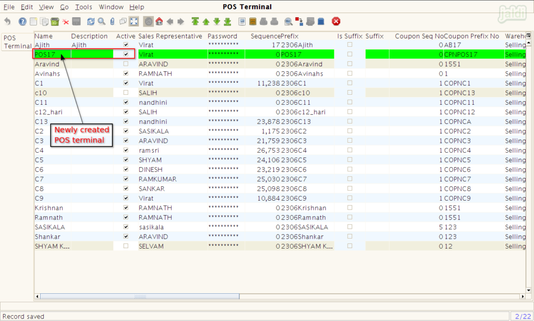Toggle grid view with the expand-arrows icon

click(x=134, y=21)
